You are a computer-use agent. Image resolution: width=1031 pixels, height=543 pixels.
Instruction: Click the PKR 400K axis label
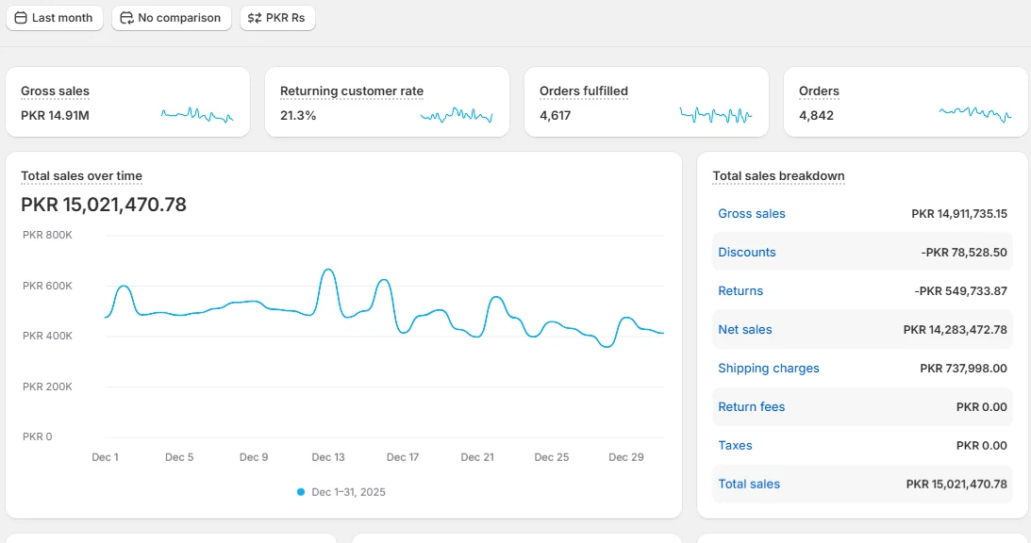point(47,336)
